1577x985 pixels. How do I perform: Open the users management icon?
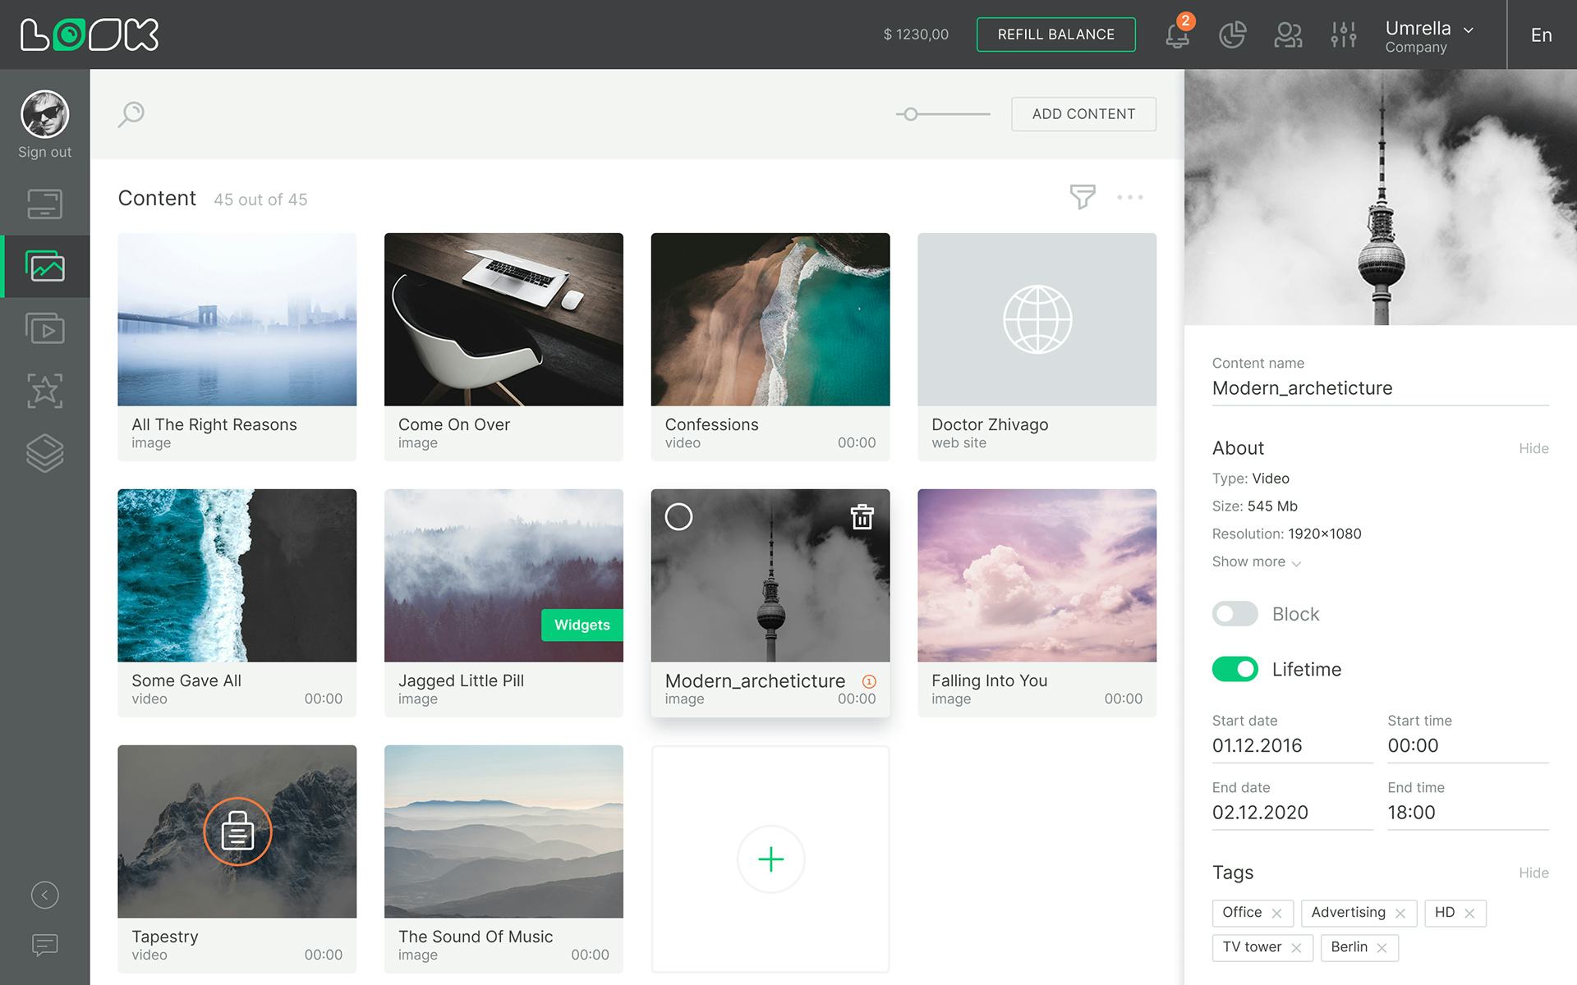pos(1288,35)
